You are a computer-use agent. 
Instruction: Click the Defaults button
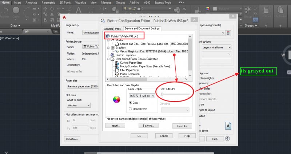pyautogui.click(x=182, y=126)
